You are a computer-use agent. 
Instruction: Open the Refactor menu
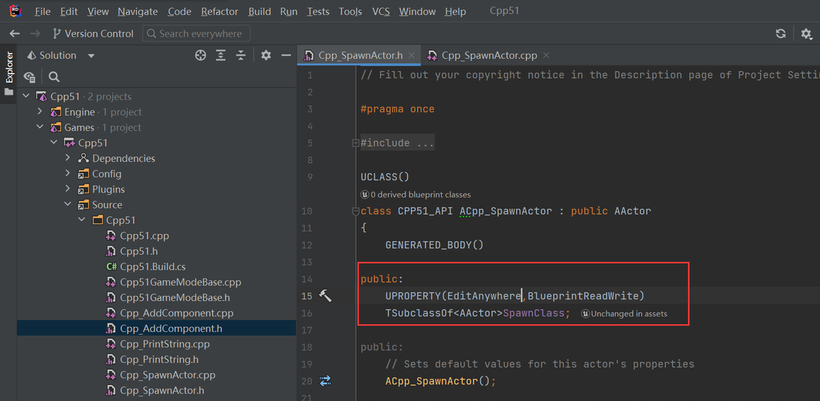219,12
